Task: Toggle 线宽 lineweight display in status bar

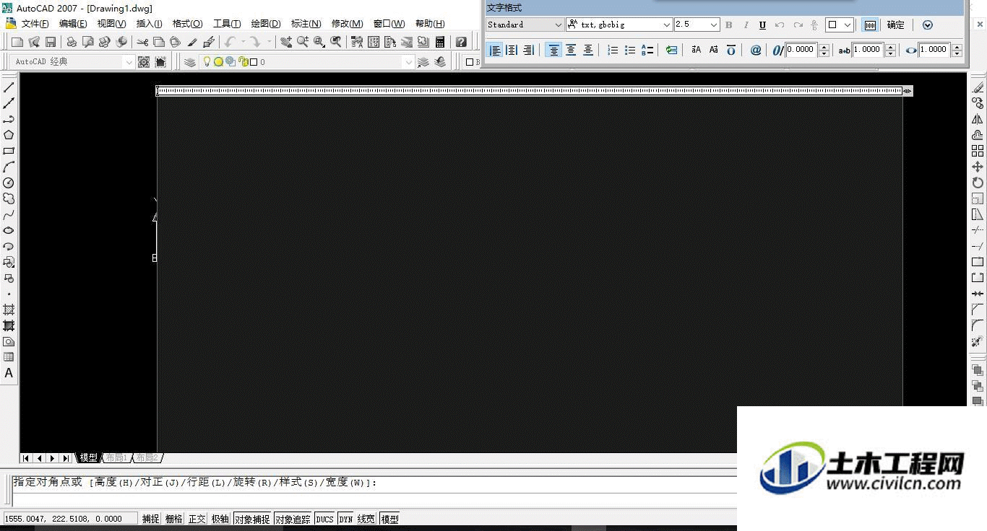Action: click(366, 519)
